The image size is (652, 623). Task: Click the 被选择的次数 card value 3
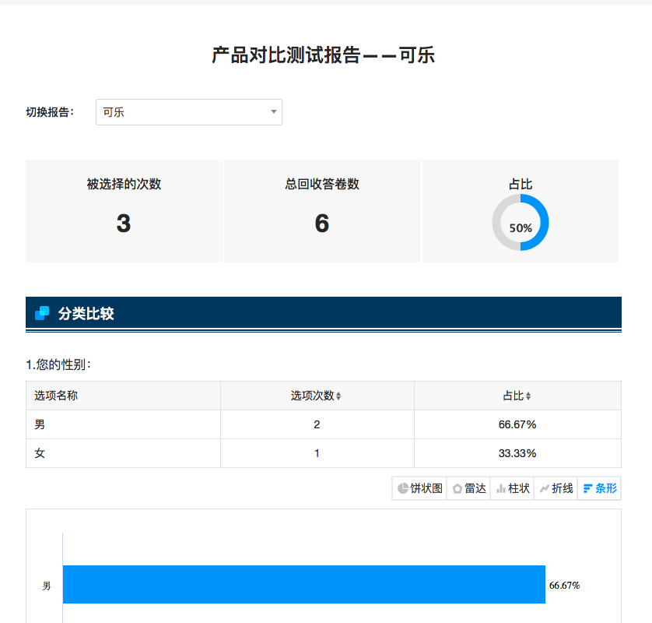coord(124,223)
